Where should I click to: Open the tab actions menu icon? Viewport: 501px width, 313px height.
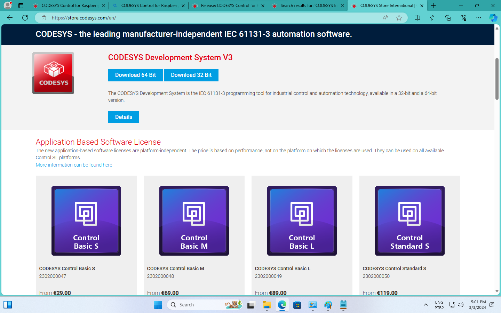point(21,6)
